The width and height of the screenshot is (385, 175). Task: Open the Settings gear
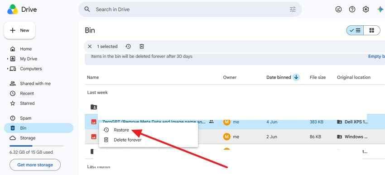click(x=366, y=9)
